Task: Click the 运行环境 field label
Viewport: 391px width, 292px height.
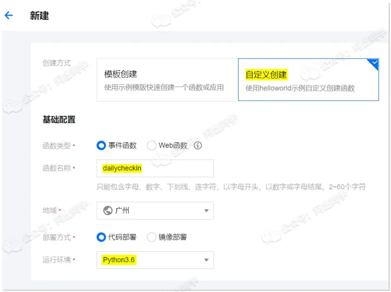Action: tap(57, 260)
